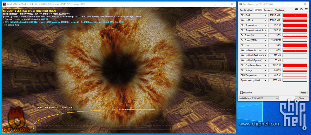This screenshot has width=311, height=135.
Task: Click the GPU Clock history graph
Action: pyautogui.click(x=295, y=15)
